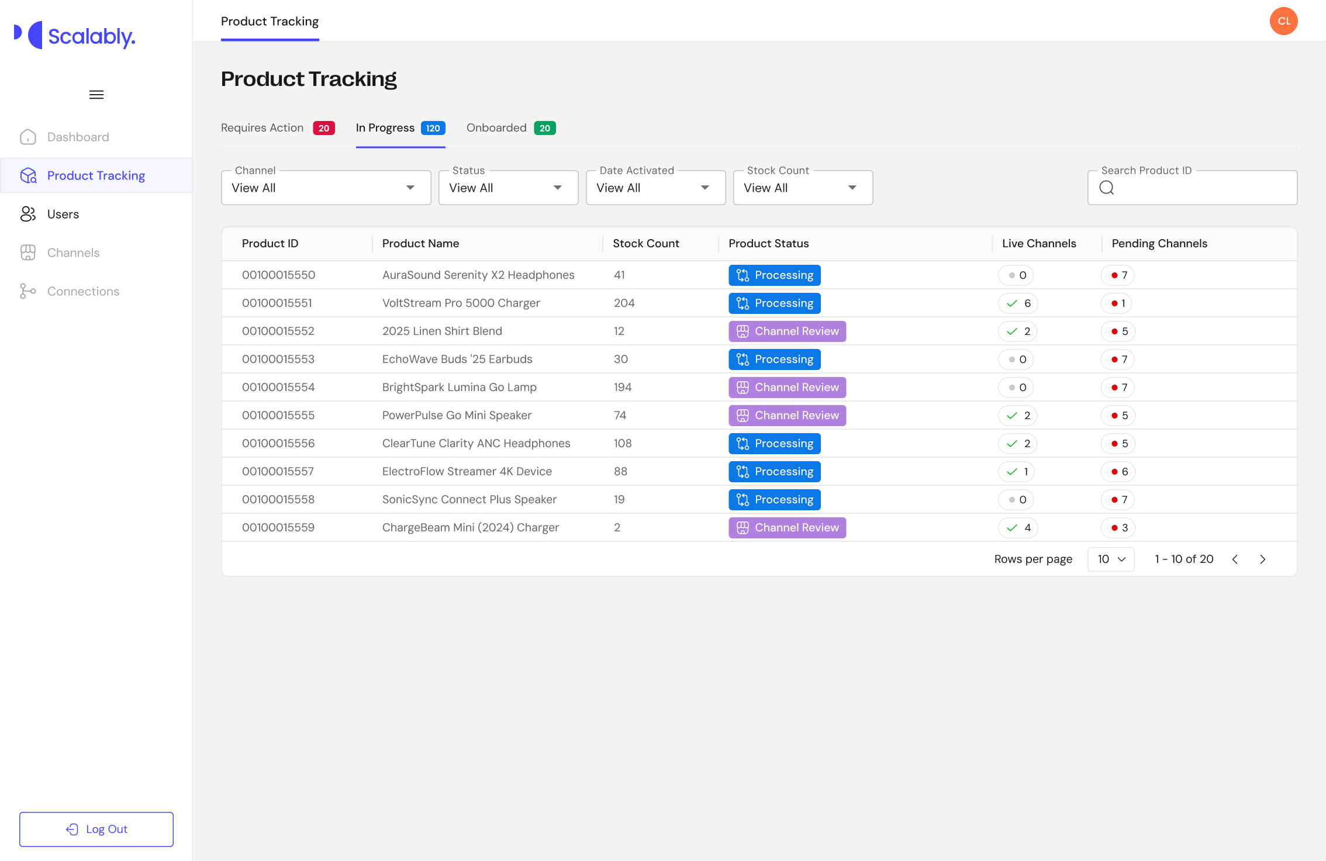Viewport: 1326px width, 861px height.
Task: Click the Channels store icon in sidebar
Action: 28,253
